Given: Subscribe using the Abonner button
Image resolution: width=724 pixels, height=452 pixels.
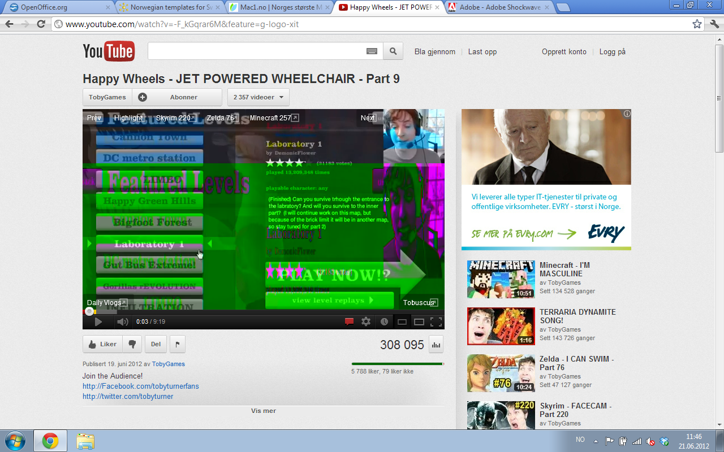Looking at the screenshot, I should (x=177, y=97).
